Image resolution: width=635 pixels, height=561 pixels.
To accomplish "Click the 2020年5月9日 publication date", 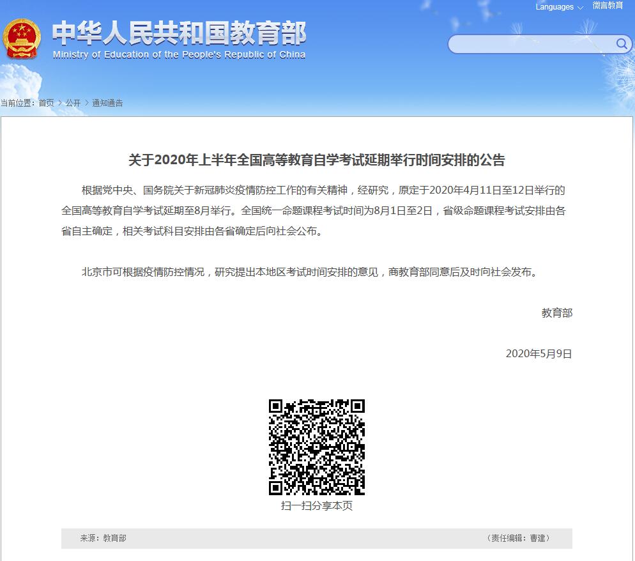I will coord(539,353).
